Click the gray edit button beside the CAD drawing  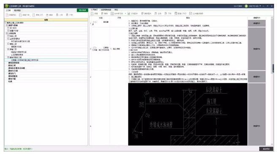257,114
